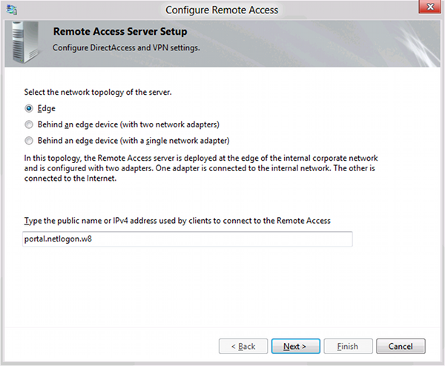Go to the previous step with Back
This screenshot has height=366, width=445.
pyautogui.click(x=243, y=346)
